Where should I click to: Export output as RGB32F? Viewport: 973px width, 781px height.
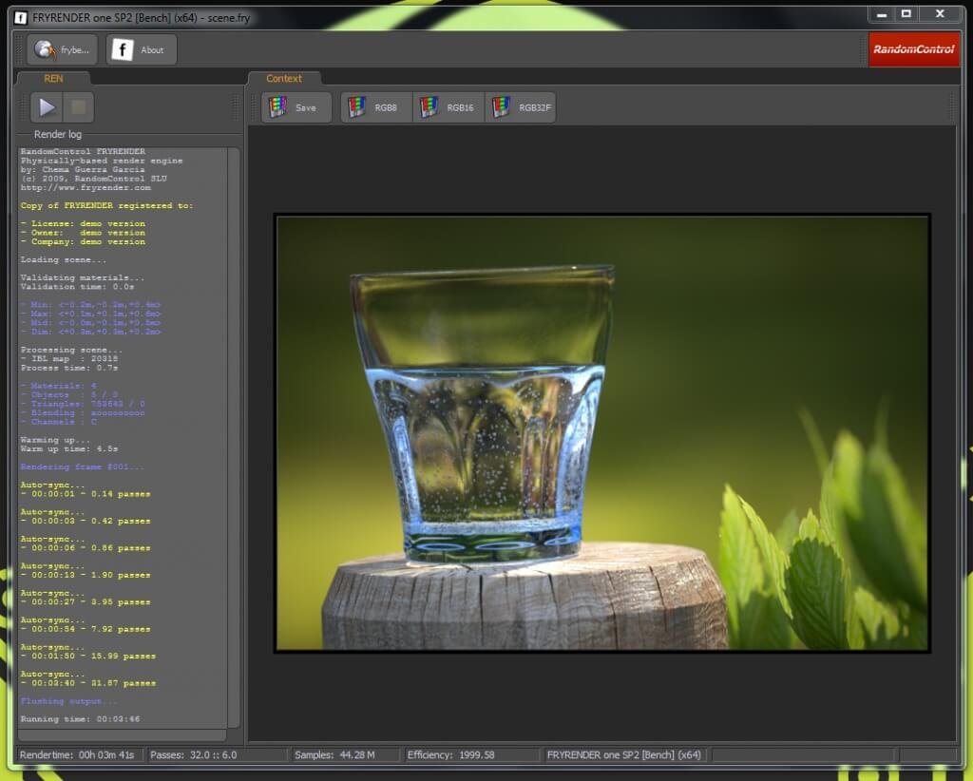coord(521,107)
